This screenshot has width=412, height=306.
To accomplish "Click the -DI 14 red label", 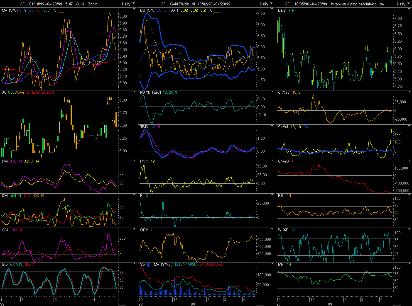I will pyautogui.click(x=27, y=196).
